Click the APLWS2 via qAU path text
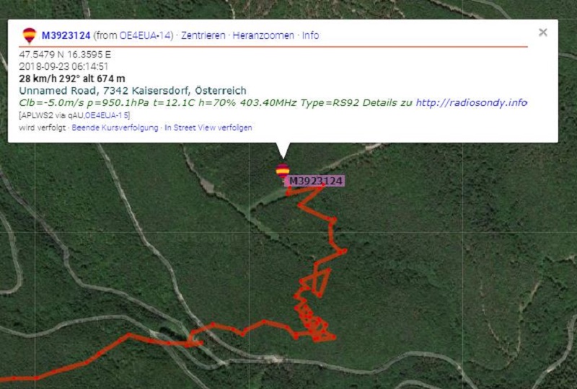Viewport: 577px width, 389px height. [52, 115]
